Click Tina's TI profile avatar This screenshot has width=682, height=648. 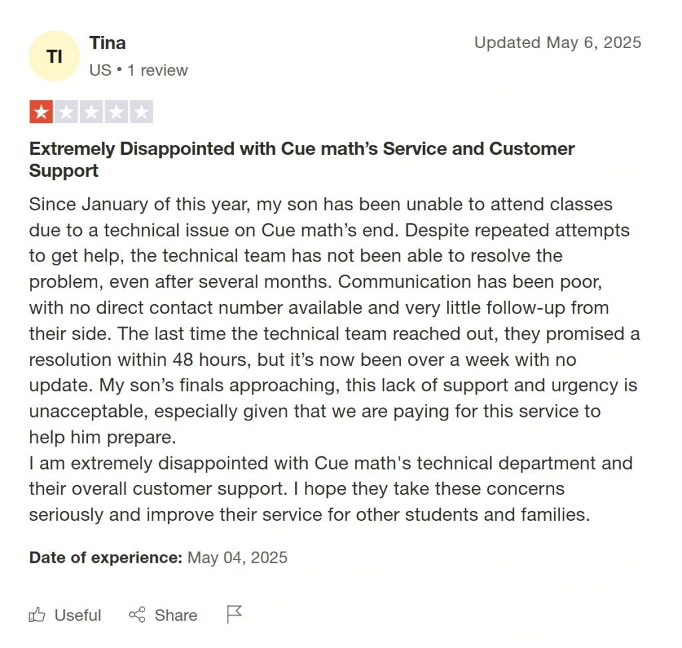(54, 56)
